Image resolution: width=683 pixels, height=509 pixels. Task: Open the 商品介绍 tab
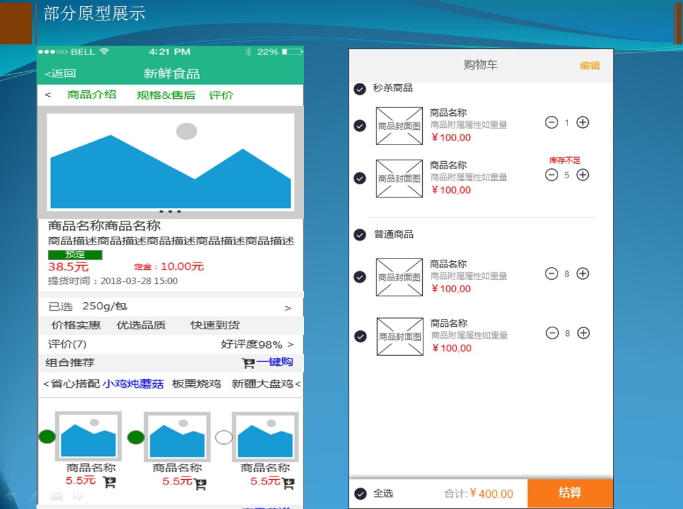point(92,94)
